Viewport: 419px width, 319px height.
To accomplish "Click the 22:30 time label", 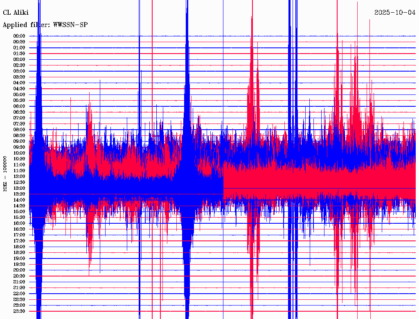I will click(x=19, y=299).
